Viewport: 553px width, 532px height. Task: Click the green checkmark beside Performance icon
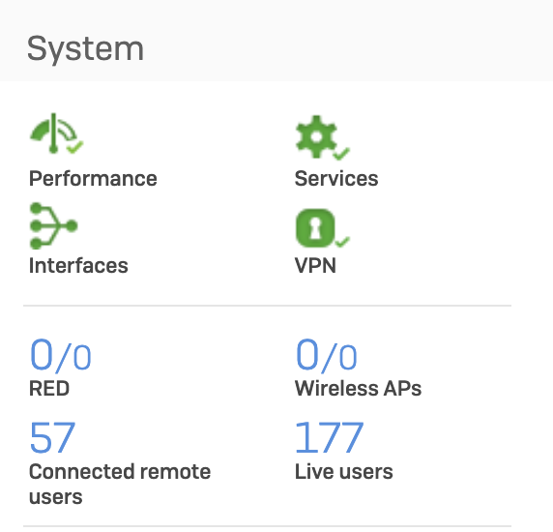[75, 147]
